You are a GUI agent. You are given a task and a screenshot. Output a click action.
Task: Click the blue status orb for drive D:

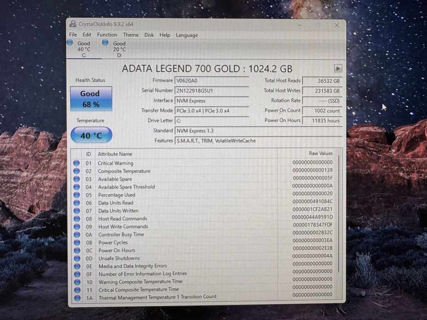click(105, 43)
